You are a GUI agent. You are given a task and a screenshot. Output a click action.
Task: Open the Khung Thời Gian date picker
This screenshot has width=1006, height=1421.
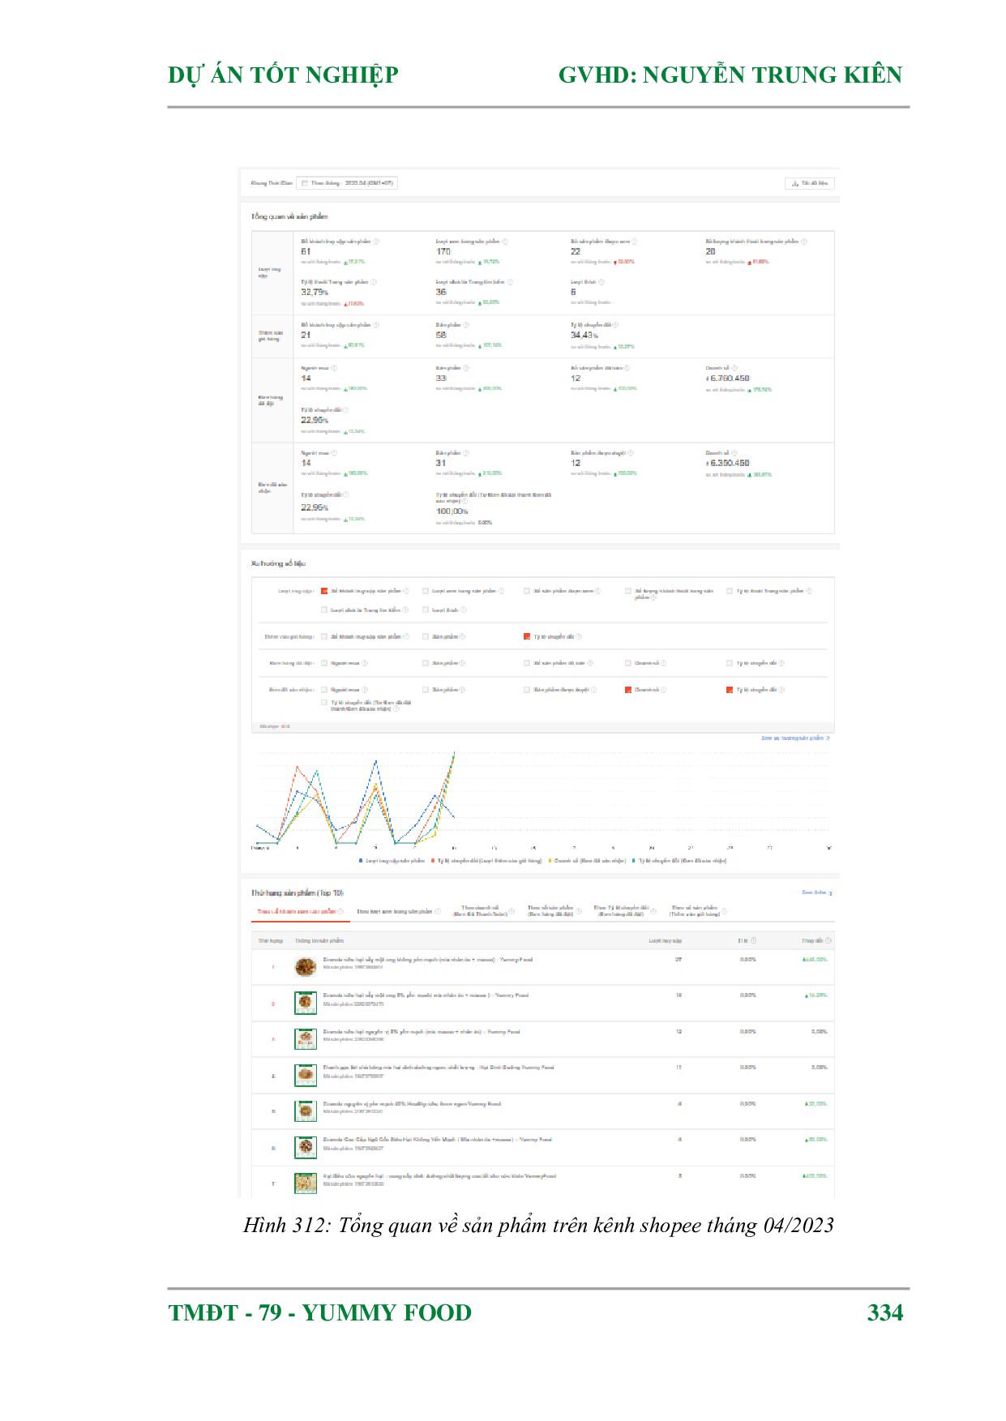tap(347, 183)
